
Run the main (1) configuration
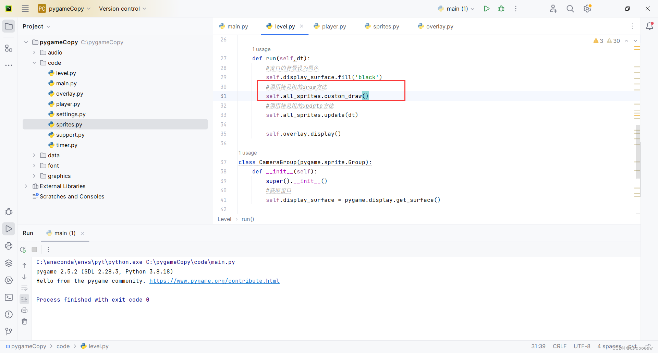[486, 9]
